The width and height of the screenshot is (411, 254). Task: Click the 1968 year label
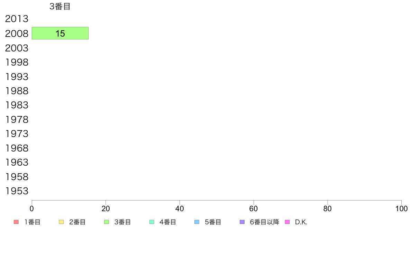point(17,148)
